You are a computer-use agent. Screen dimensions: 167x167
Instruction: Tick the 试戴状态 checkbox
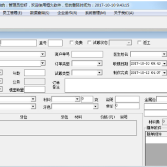pyautogui.click(x=89, y=43)
